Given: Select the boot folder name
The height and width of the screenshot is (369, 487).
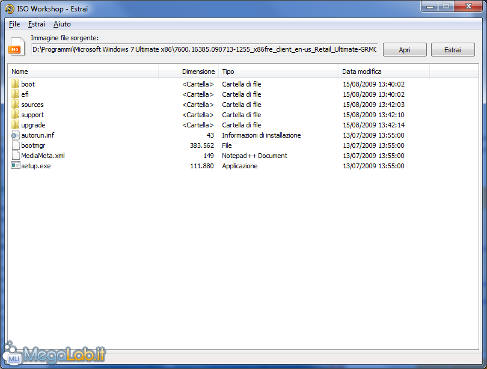Looking at the screenshot, I should coord(28,84).
